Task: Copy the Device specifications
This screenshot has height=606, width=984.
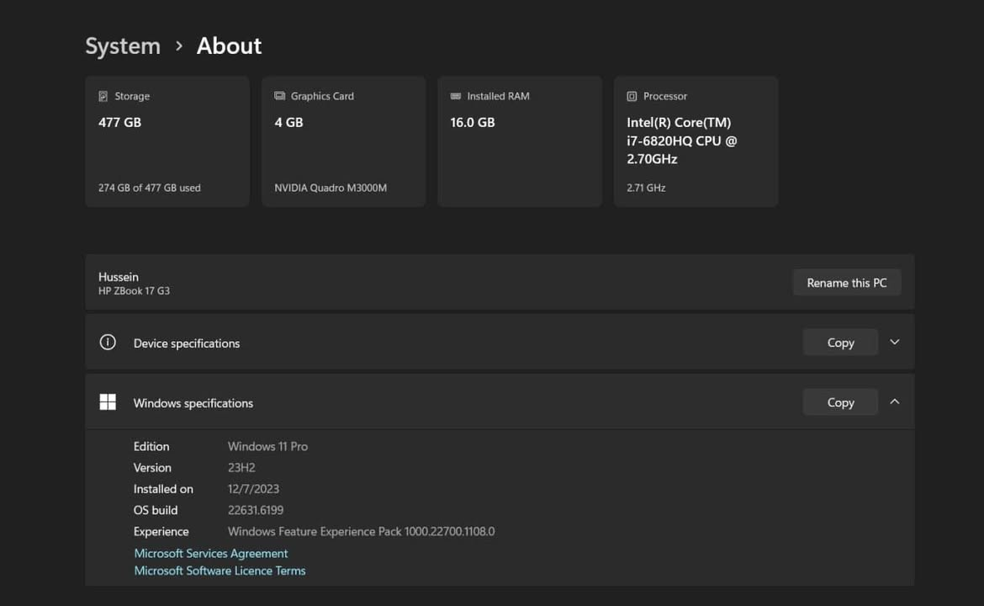Action: (x=840, y=343)
